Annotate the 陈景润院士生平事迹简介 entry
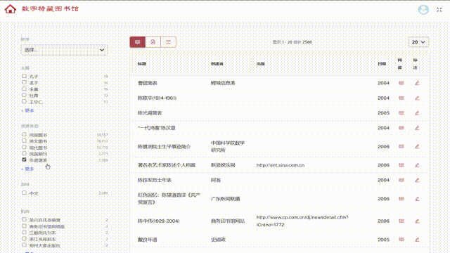The width and height of the screenshot is (450, 253). point(417,147)
